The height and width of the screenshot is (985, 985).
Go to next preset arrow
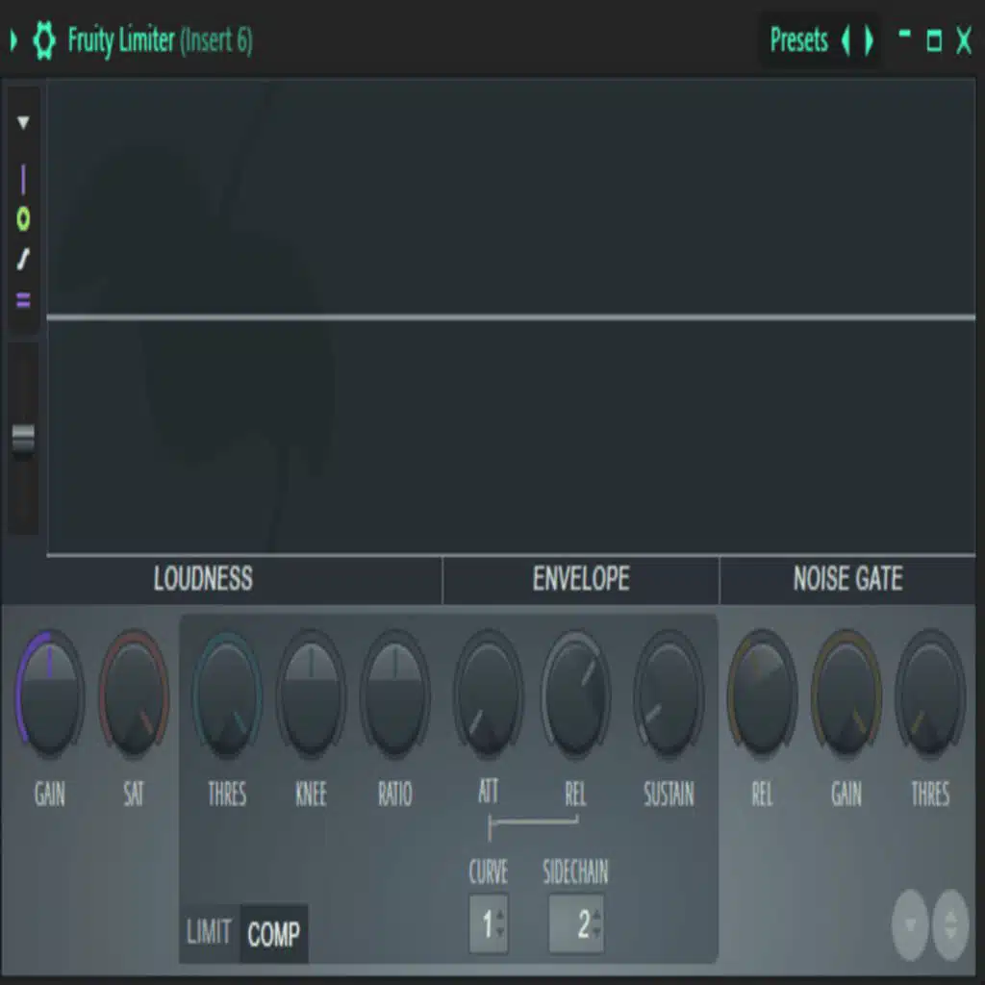pos(869,40)
